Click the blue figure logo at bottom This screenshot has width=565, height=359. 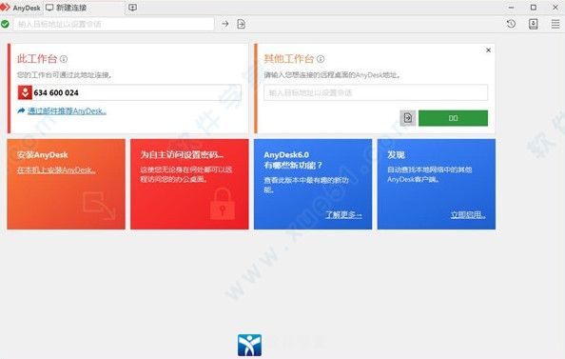tap(249, 345)
